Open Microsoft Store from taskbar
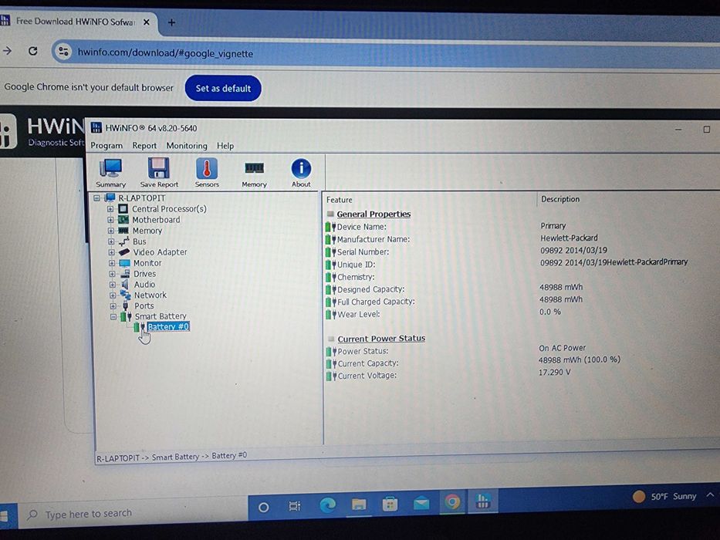The image size is (720, 540). click(390, 504)
